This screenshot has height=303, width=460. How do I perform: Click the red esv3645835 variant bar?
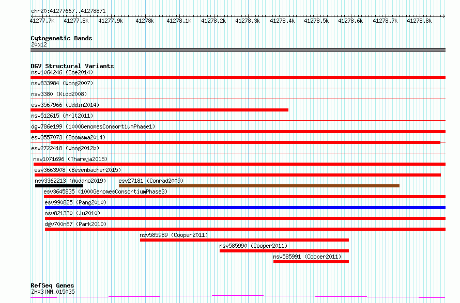coord(244,197)
